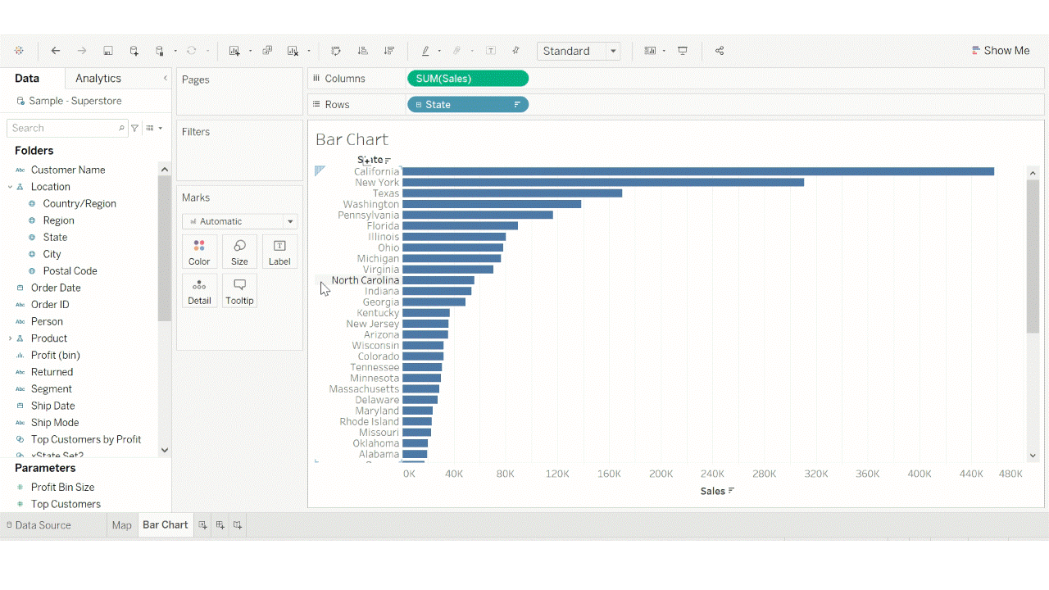Open the Color card in Marks
Image resolution: width=1049 pixels, height=590 pixels.
199,252
